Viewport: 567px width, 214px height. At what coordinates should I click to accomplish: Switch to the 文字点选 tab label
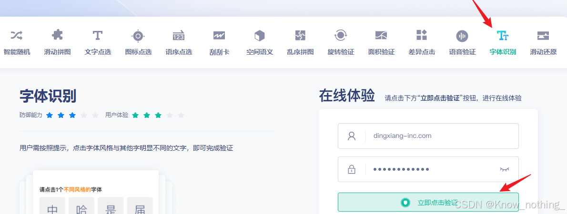click(x=98, y=52)
